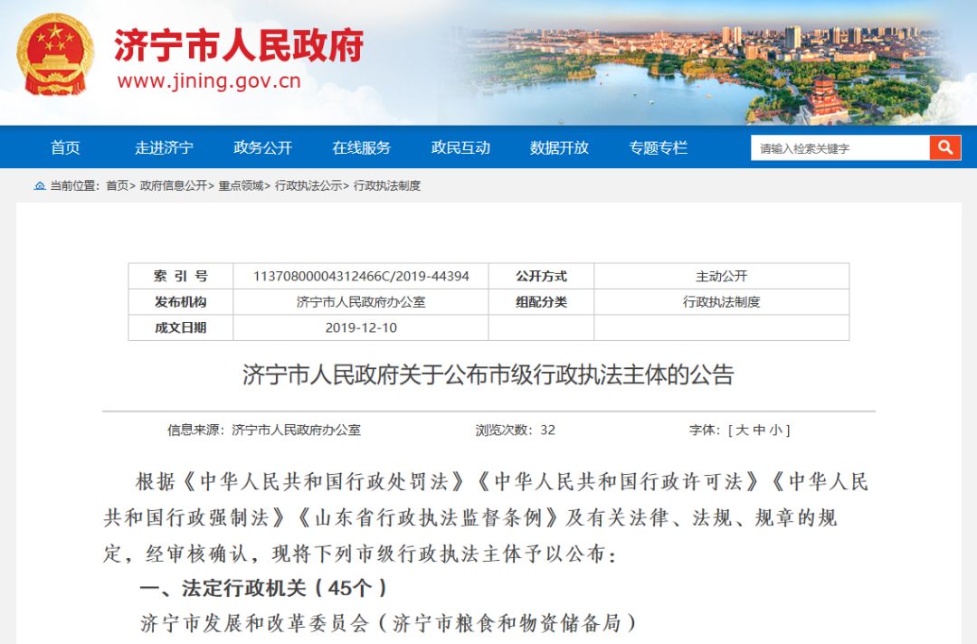977x644 pixels.
Task: Select 数据开放 in the navigation bar
Action: pyautogui.click(x=559, y=147)
